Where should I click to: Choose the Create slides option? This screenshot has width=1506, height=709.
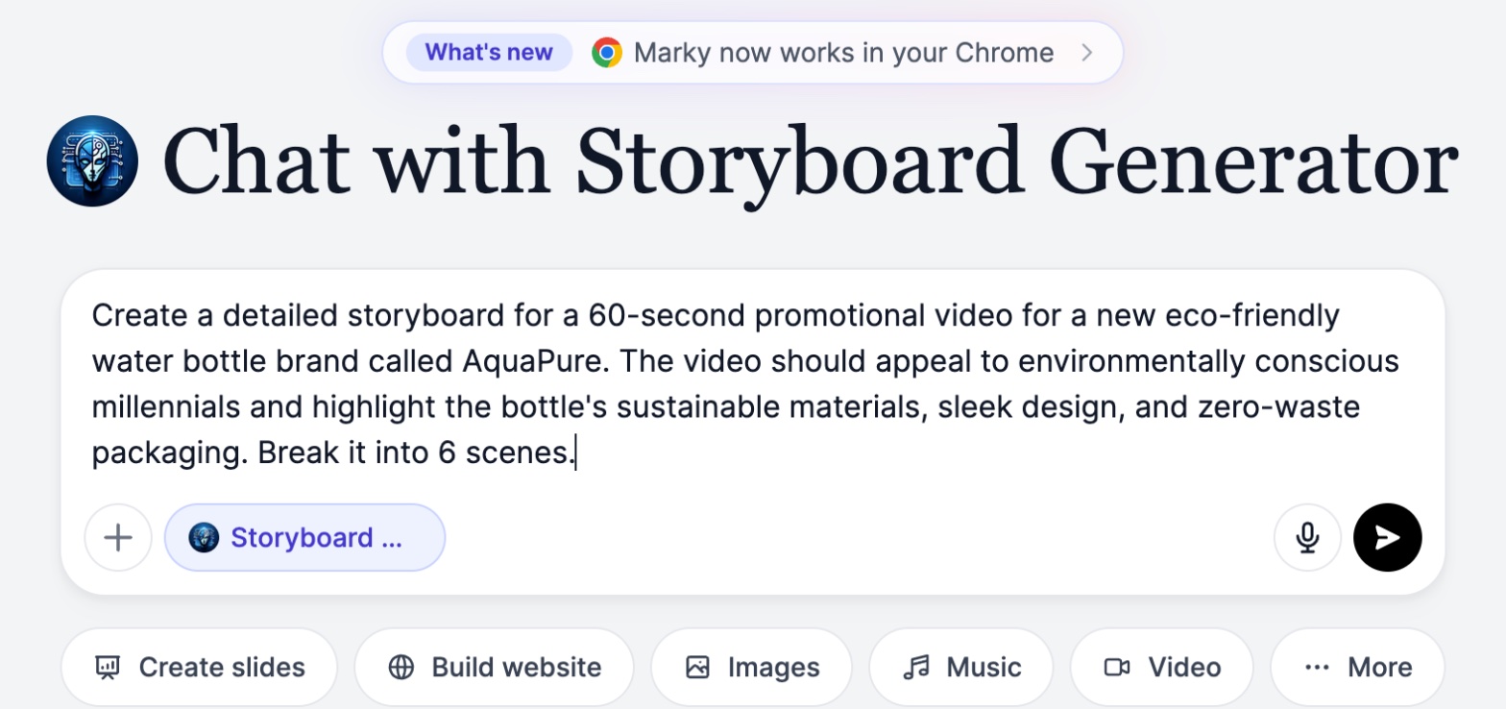(200, 667)
